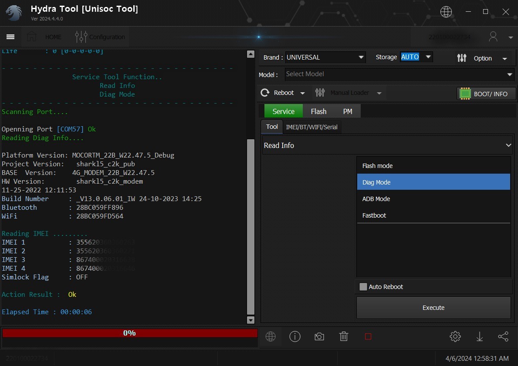Click the red stop square icon

[x=368, y=337]
